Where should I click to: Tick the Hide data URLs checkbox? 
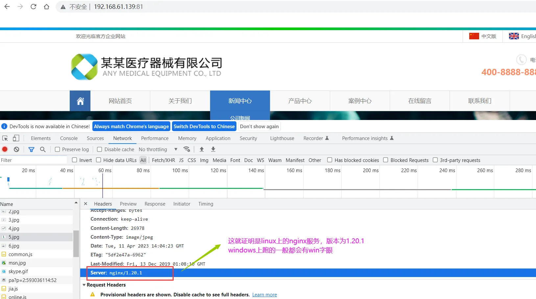coord(99,160)
